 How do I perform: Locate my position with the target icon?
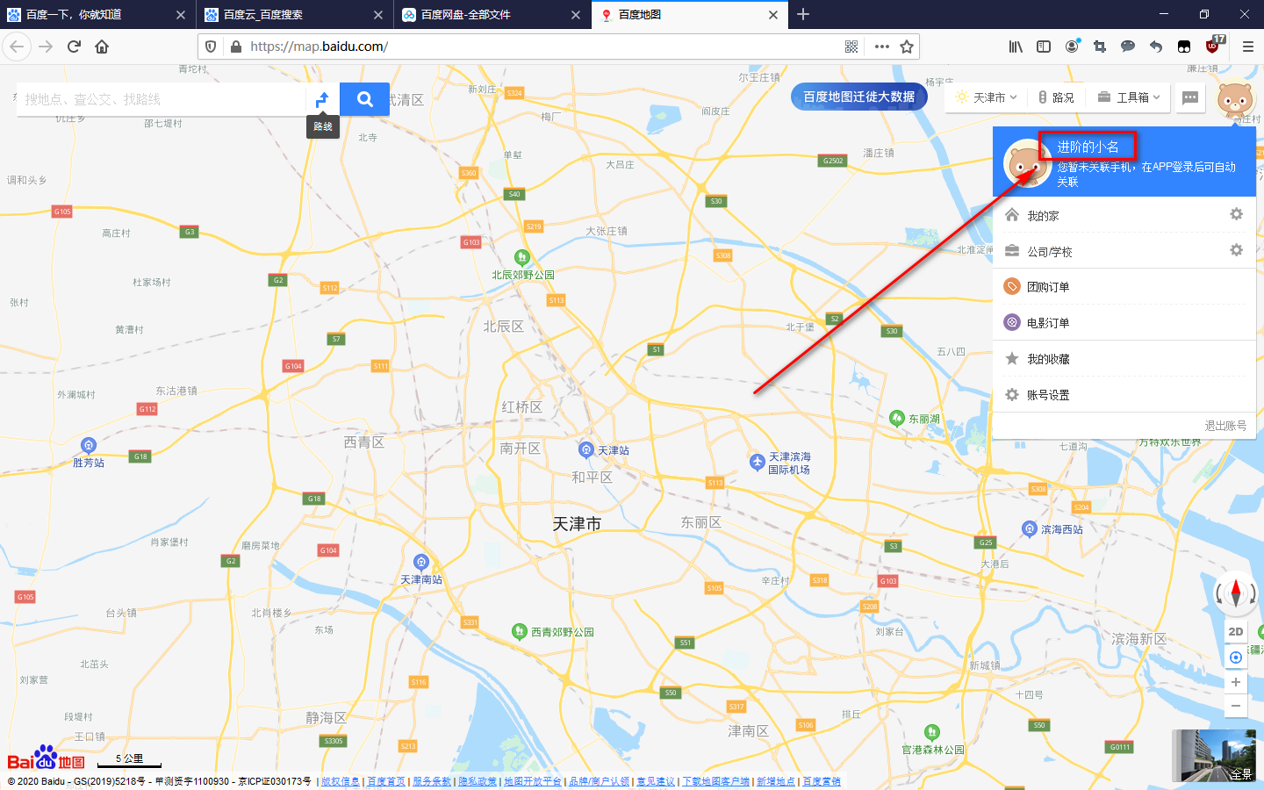[x=1236, y=657]
